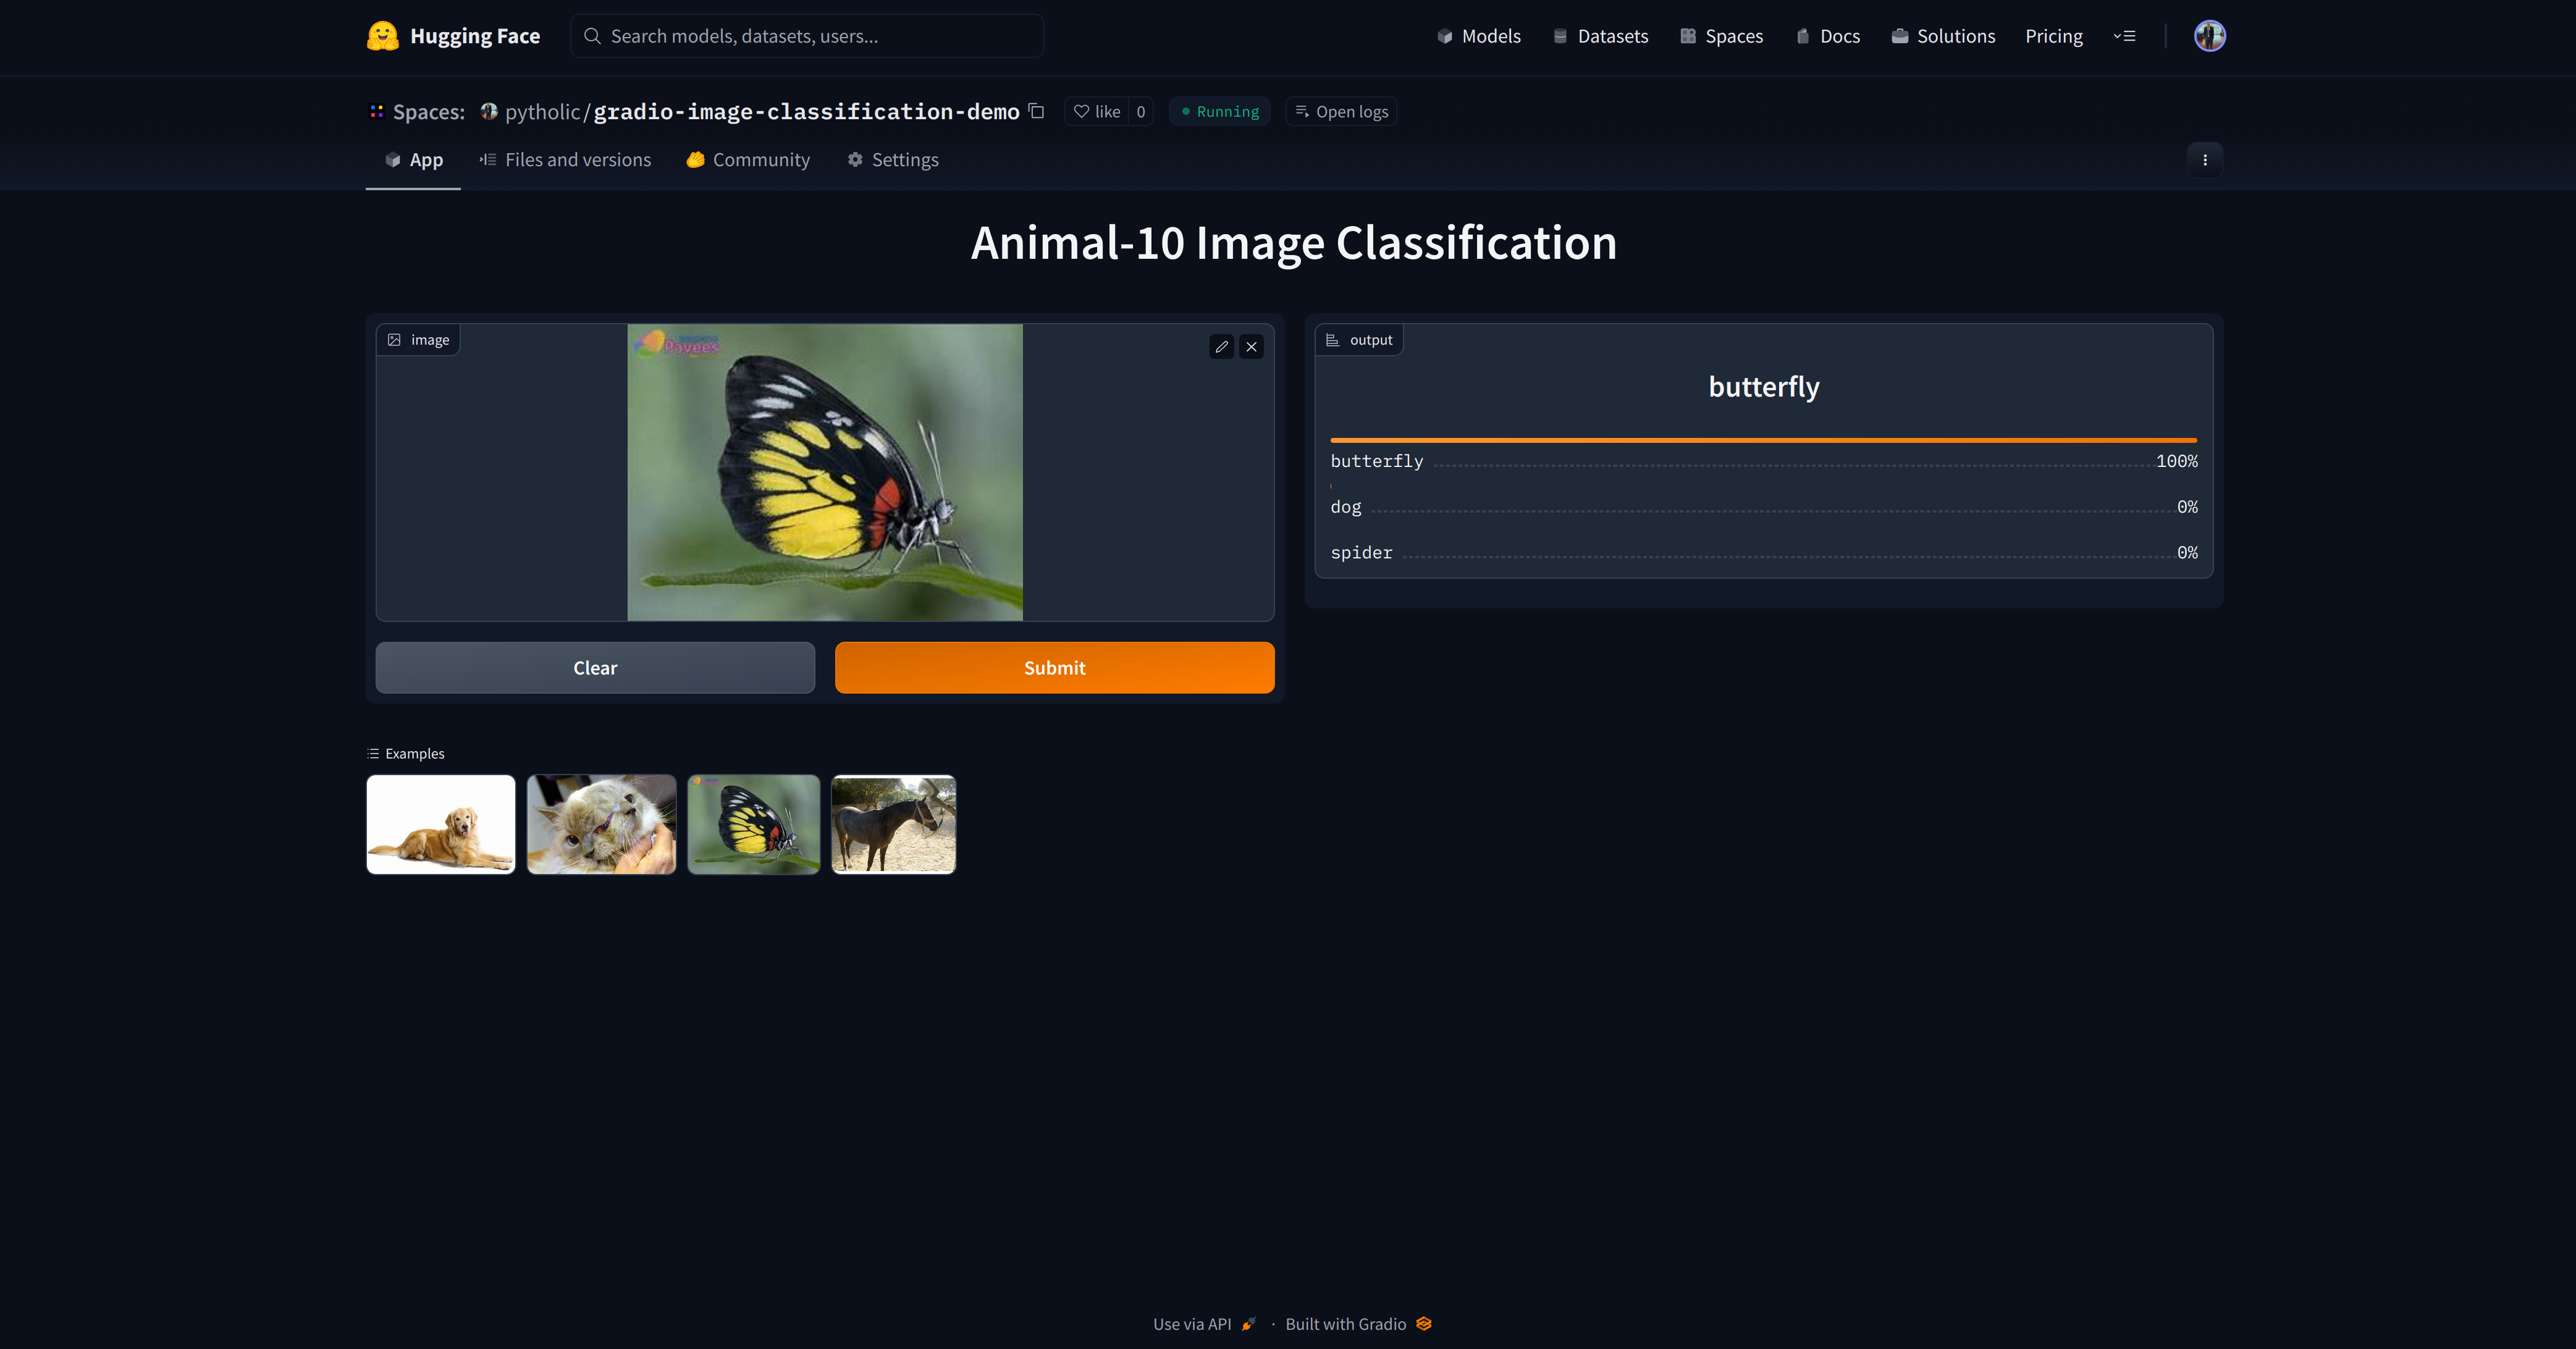
Task: Click the heart icon to like the space
Action: pyautogui.click(x=1083, y=111)
